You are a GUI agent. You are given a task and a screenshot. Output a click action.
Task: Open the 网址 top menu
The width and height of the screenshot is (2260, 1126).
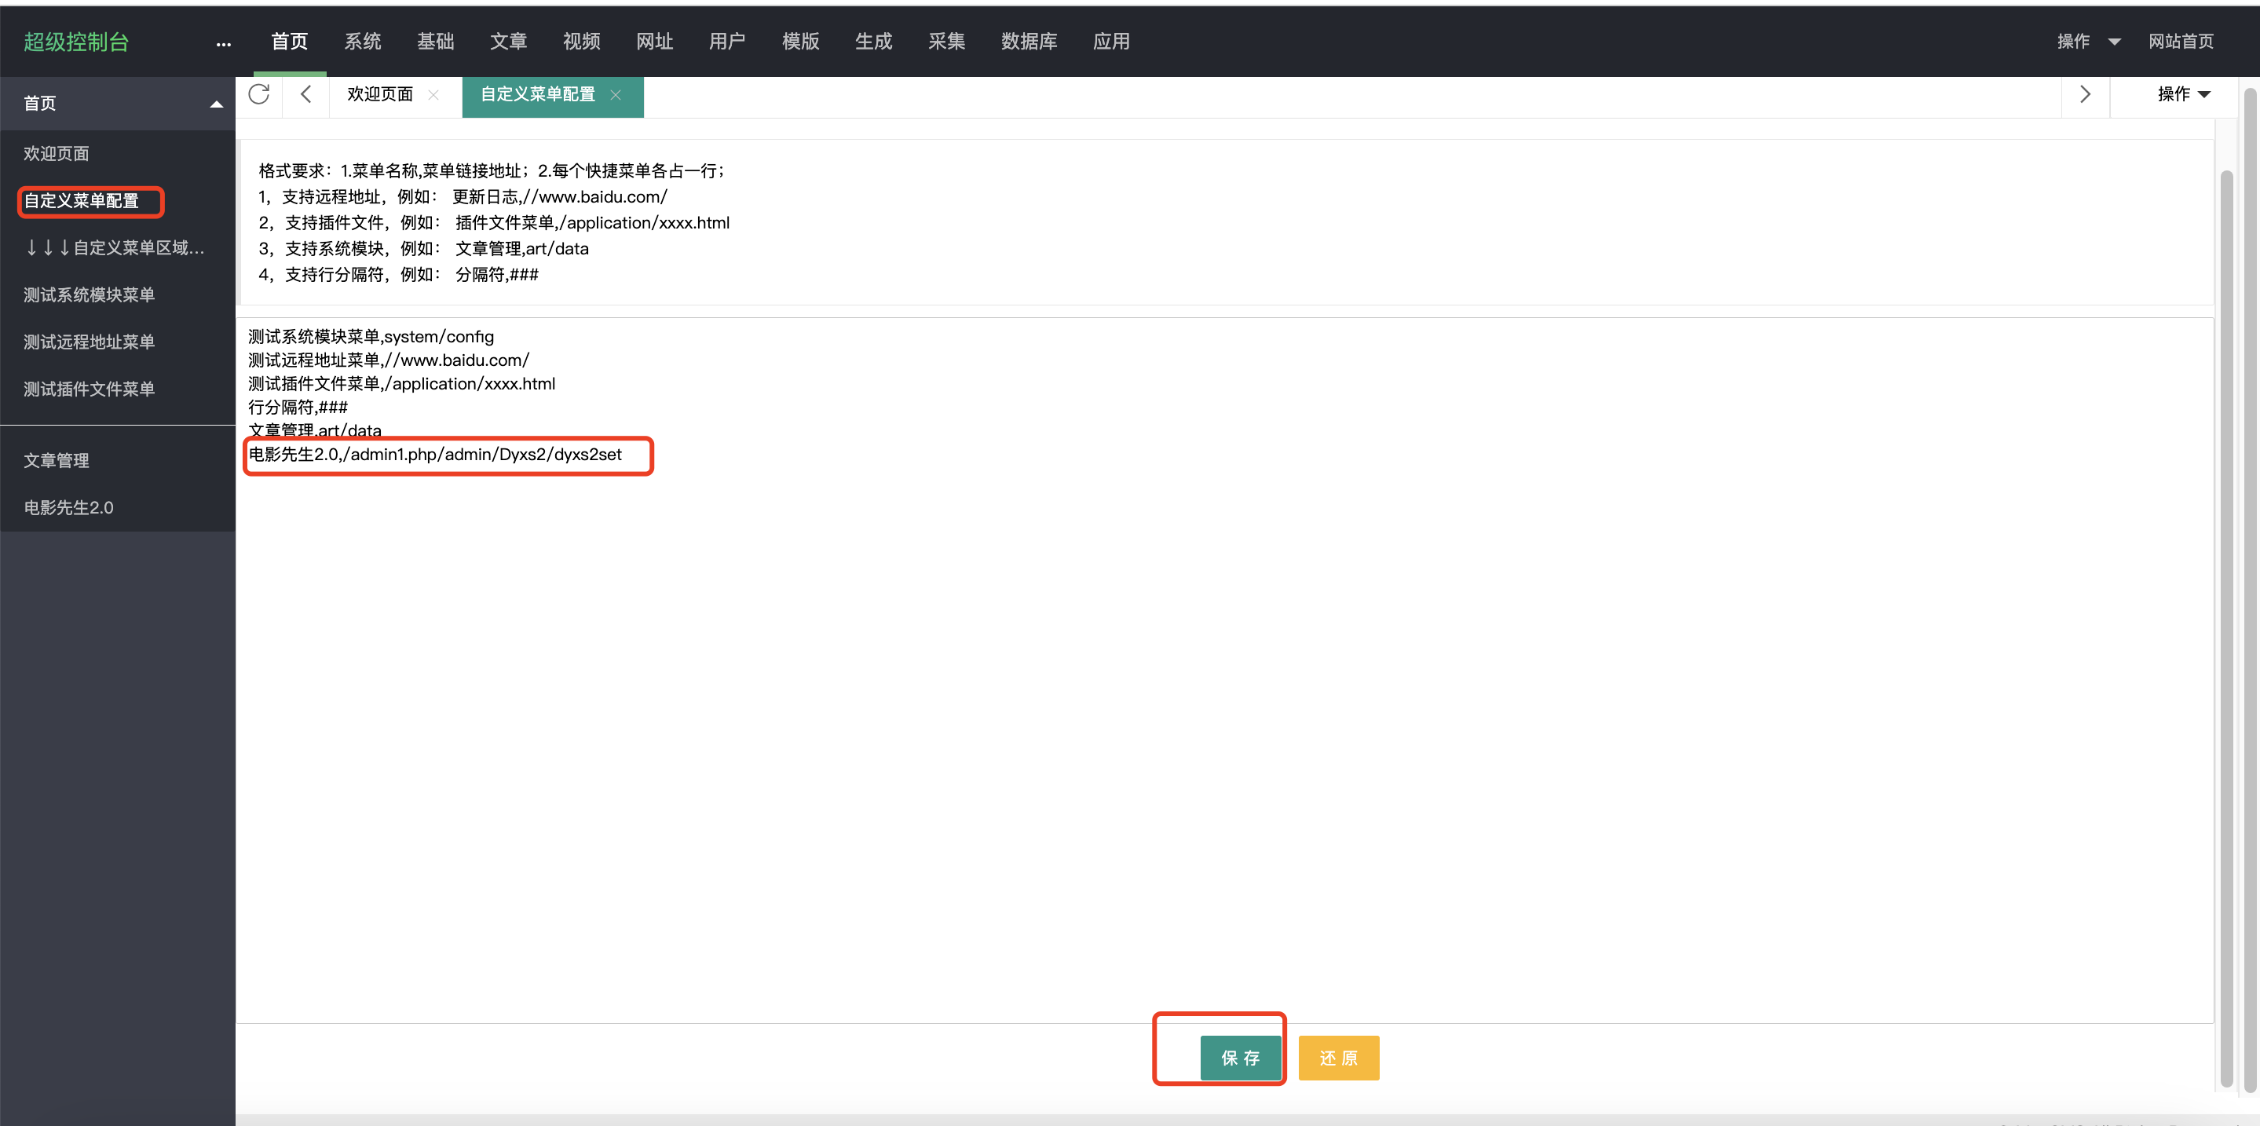coord(654,41)
